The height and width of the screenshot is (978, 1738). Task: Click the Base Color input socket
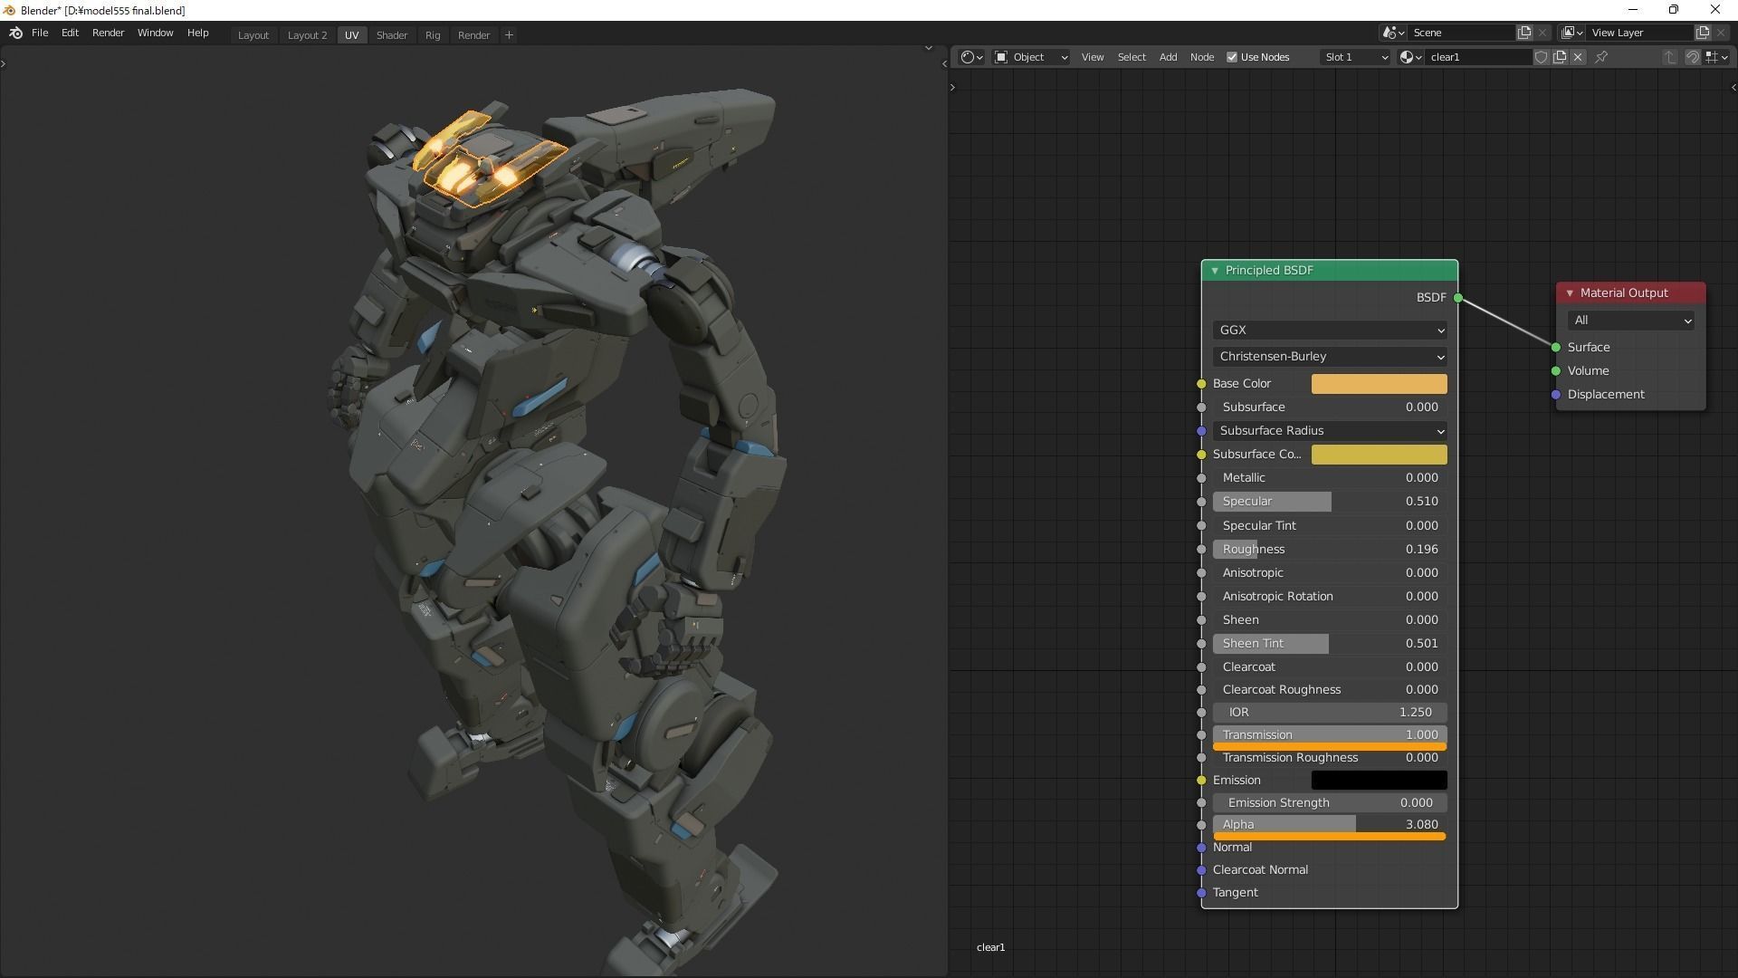1201,384
